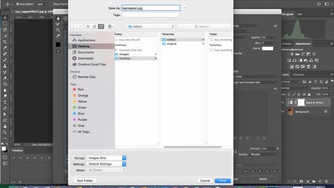Go back in file browser navigation
This screenshot has height=188, width=334.
(74, 27)
